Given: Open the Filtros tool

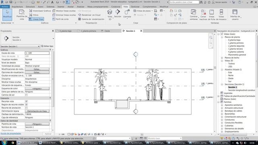Looking at the screenshot, I should [x=34, y=15].
